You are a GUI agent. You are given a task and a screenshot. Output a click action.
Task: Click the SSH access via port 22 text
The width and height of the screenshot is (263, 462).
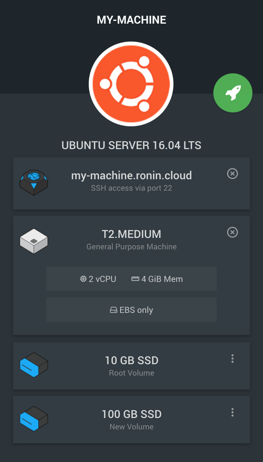click(131, 188)
